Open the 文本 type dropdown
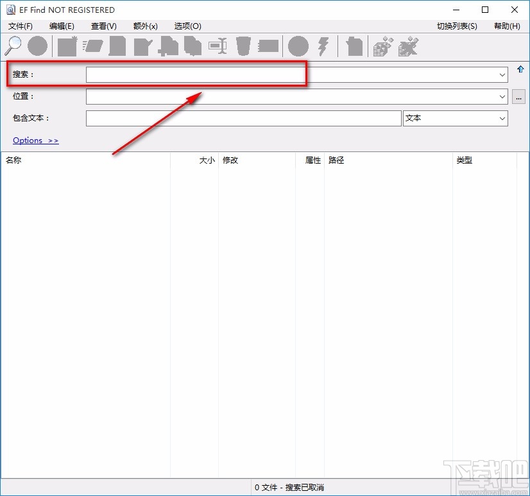 click(x=502, y=119)
